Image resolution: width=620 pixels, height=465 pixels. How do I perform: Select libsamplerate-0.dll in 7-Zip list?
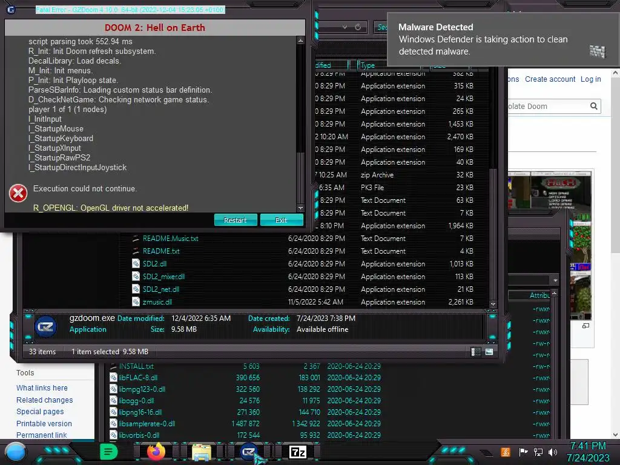pos(147,423)
